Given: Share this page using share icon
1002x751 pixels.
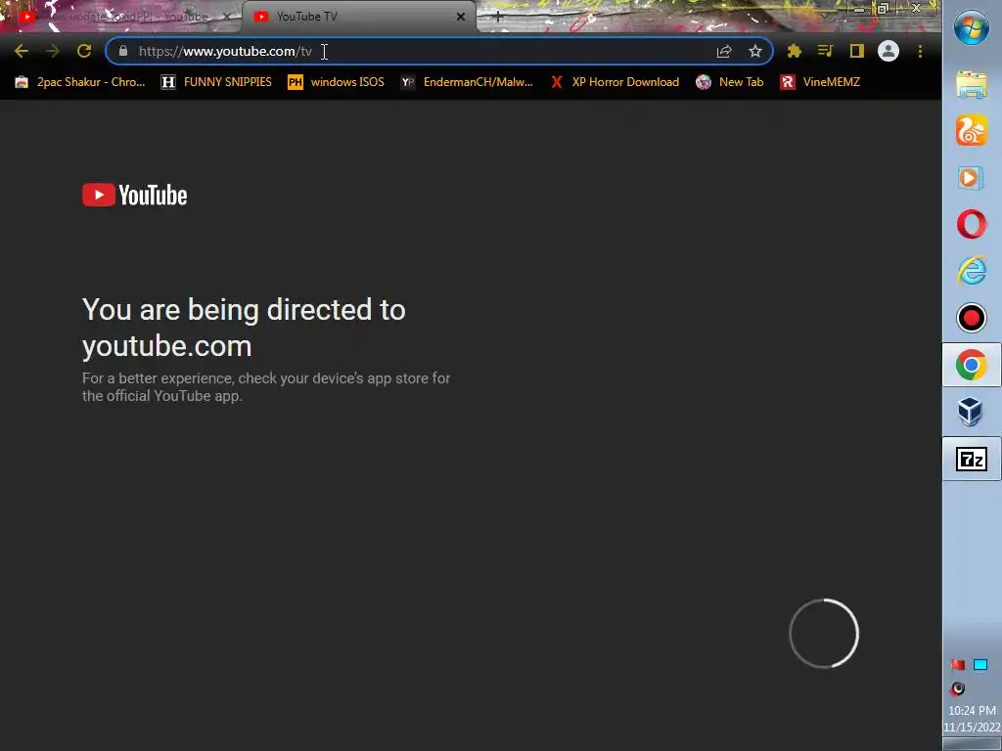Looking at the screenshot, I should click(724, 51).
